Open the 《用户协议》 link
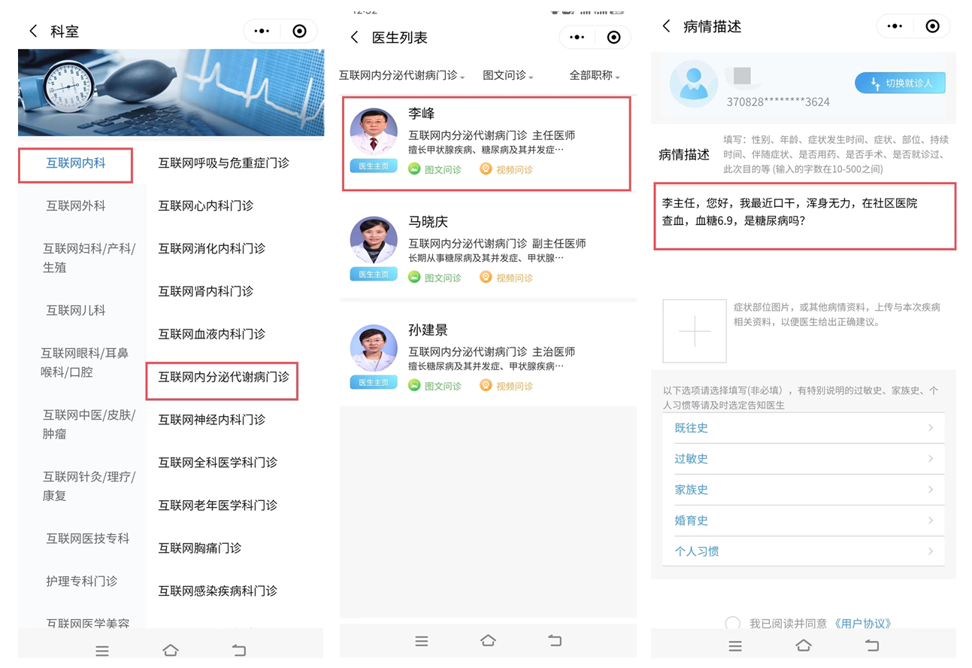The width and height of the screenshot is (972, 668). 863,623
